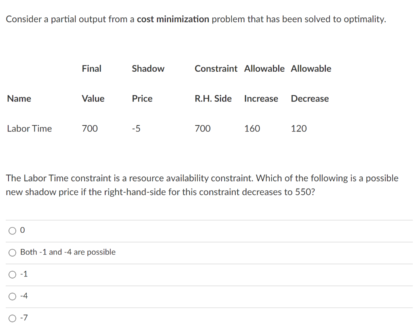Click the Allowable Increase value 160
The width and height of the screenshot is (414, 336).
click(252, 128)
